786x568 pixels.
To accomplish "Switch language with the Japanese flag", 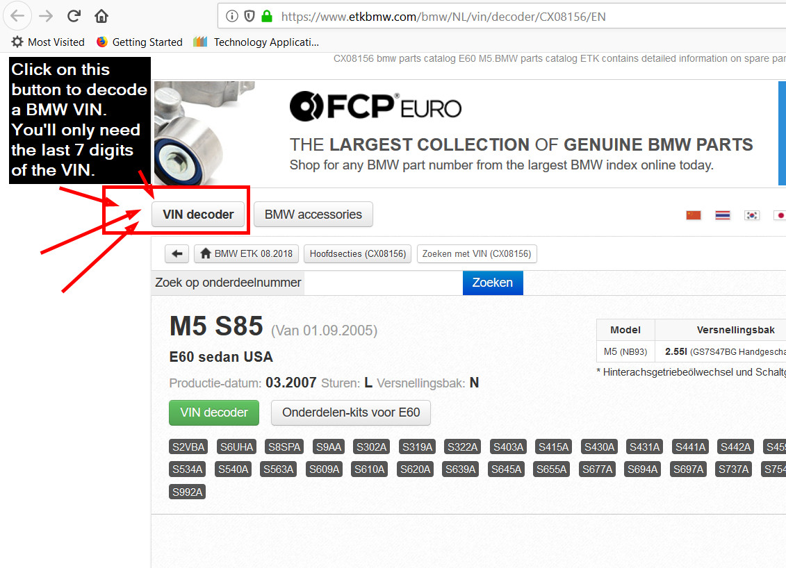I will tap(780, 215).
